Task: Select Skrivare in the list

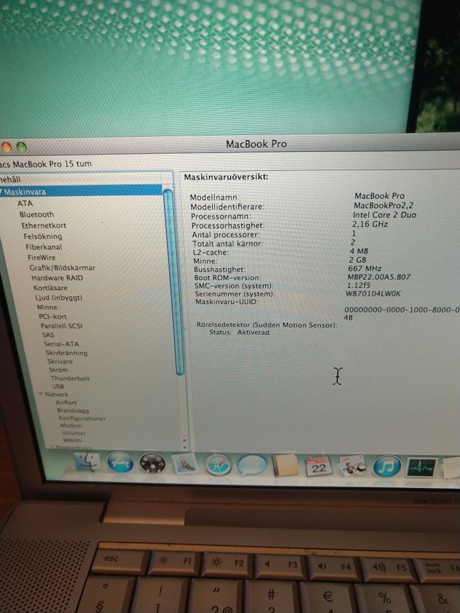Action: tap(60, 361)
